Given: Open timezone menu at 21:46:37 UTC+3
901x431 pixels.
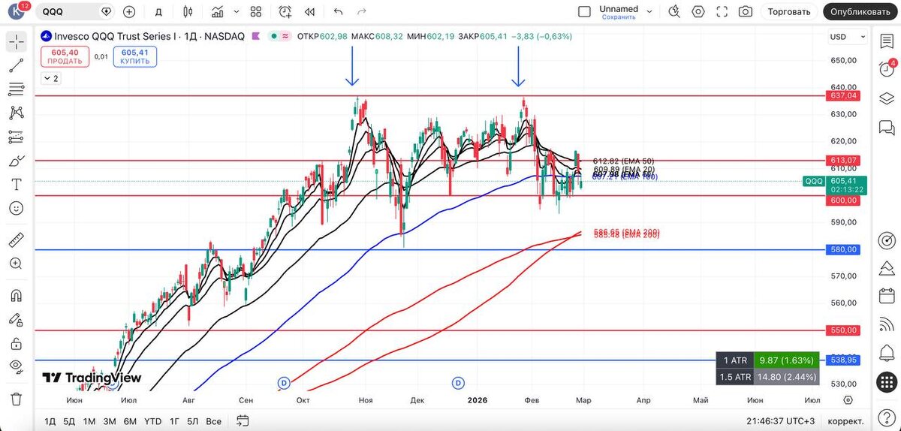Looking at the screenshot, I should (x=782, y=421).
